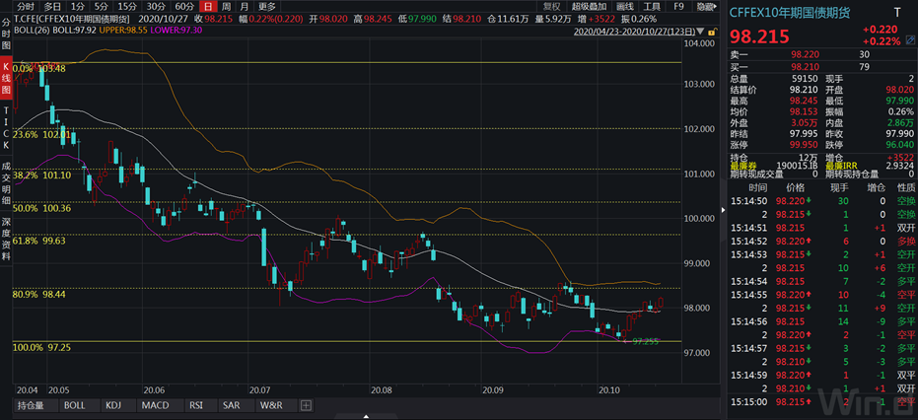Click the 最廉券 label
The height and width of the screenshot is (420, 918).
point(742,166)
